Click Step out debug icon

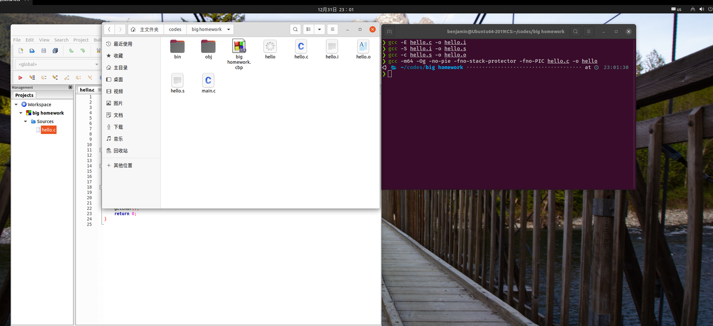pyautogui.click(x=66, y=78)
